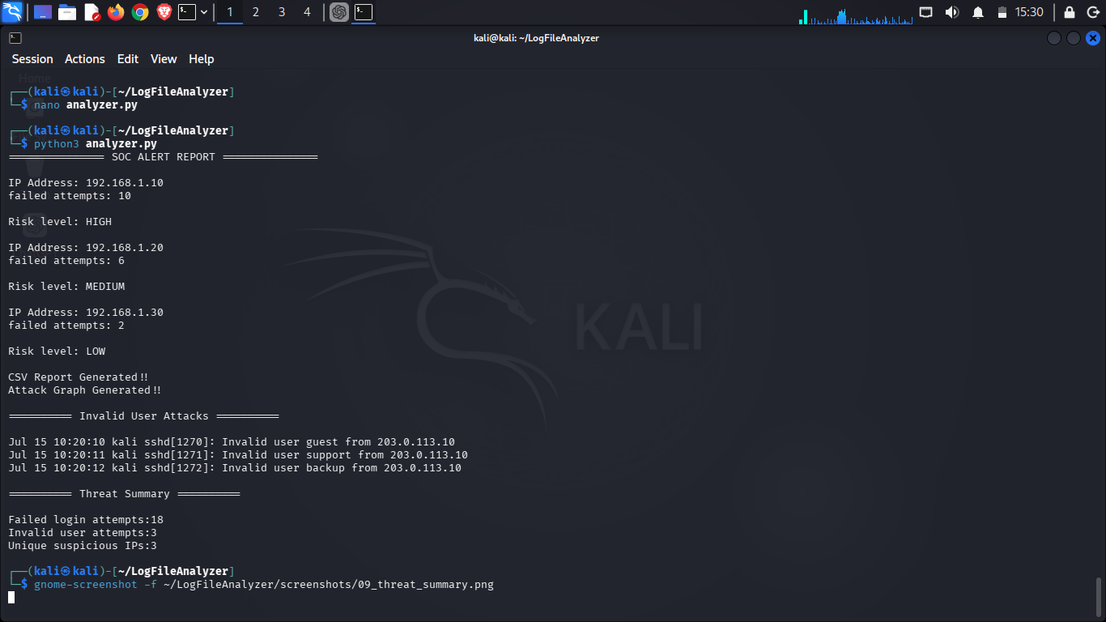Maximize the terminal window
The height and width of the screenshot is (622, 1106).
click(x=1074, y=38)
